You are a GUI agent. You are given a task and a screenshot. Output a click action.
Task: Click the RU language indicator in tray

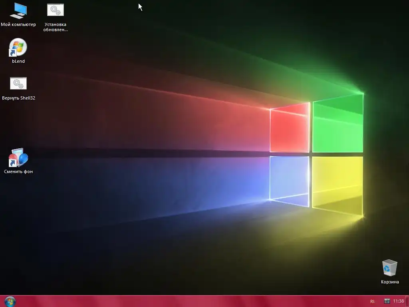[372, 301]
